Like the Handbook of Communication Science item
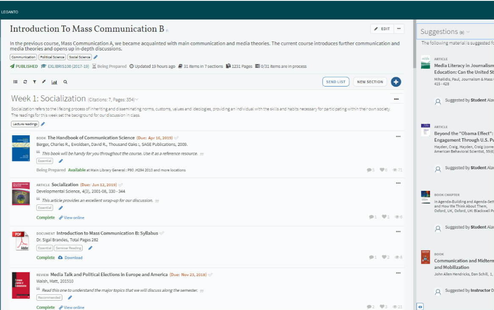 (381, 169)
